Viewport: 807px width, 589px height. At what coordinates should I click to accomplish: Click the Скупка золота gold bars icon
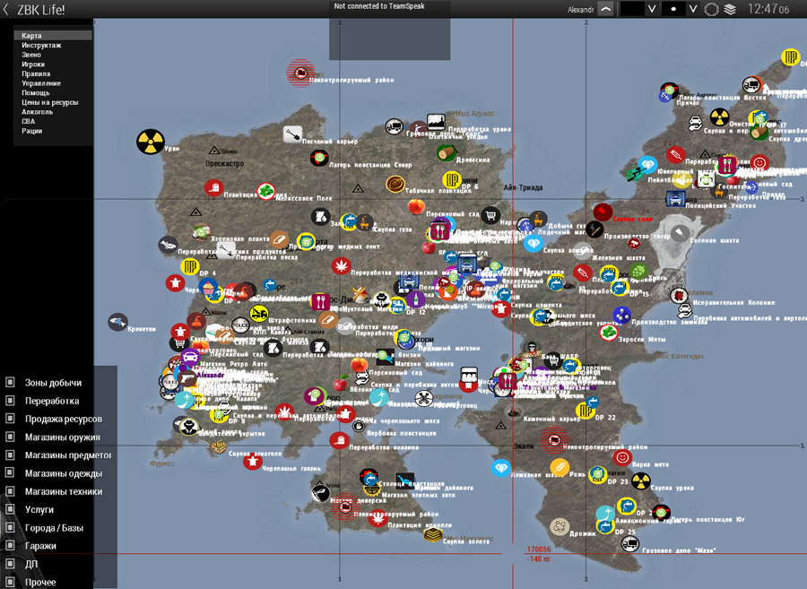pyautogui.click(x=433, y=535)
